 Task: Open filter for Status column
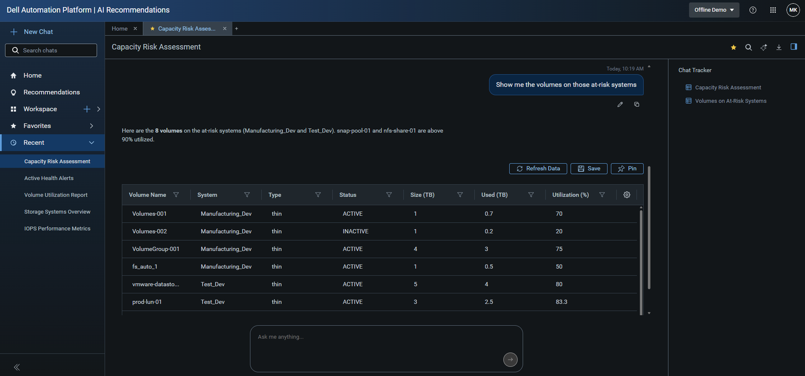389,195
